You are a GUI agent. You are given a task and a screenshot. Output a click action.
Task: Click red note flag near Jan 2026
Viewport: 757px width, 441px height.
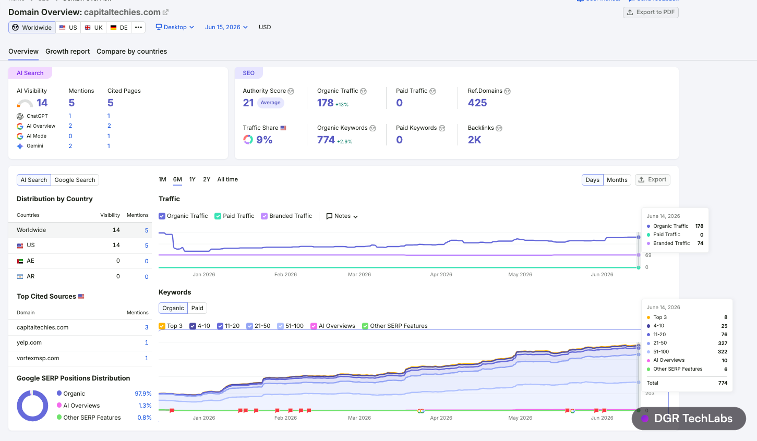[172, 411]
